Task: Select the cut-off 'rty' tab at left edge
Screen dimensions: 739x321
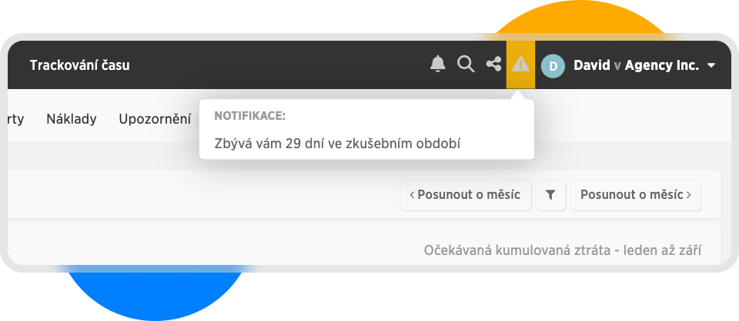Action: point(15,119)
